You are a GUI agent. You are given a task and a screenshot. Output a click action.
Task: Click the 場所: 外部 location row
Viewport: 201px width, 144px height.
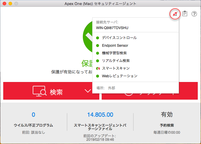(106, 88)
